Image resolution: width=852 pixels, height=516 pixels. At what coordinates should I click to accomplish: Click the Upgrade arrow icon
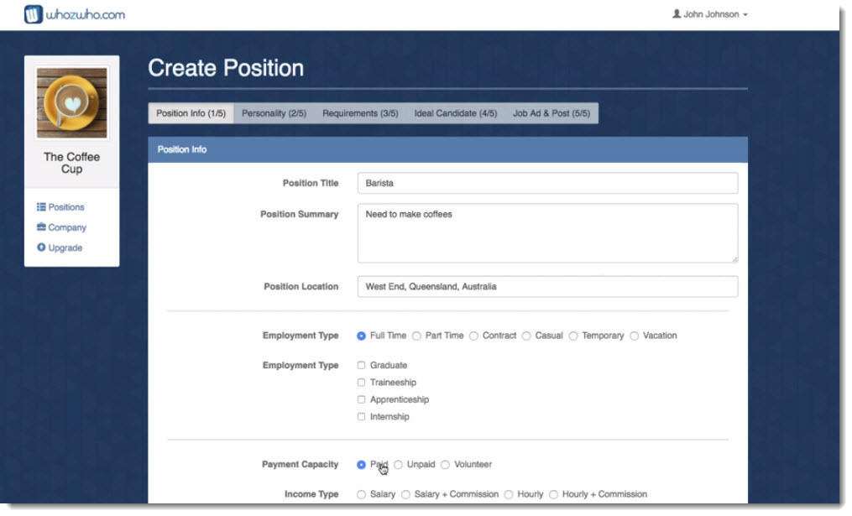point(41,248)
